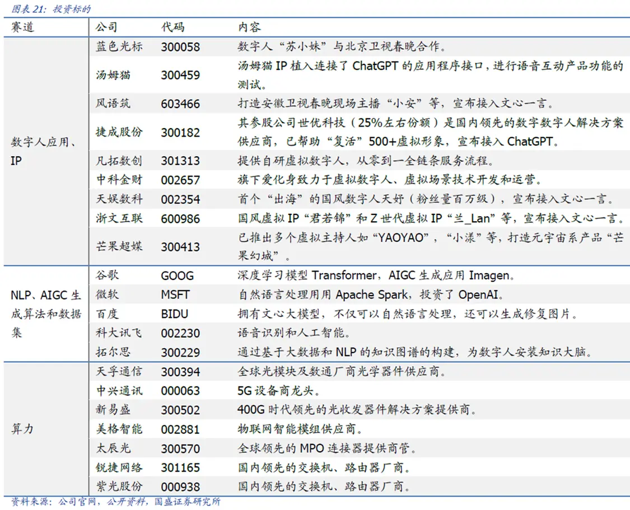Click the 算力 category cell
The width and height of the screenshot is (630, 510).
[23, 429]
